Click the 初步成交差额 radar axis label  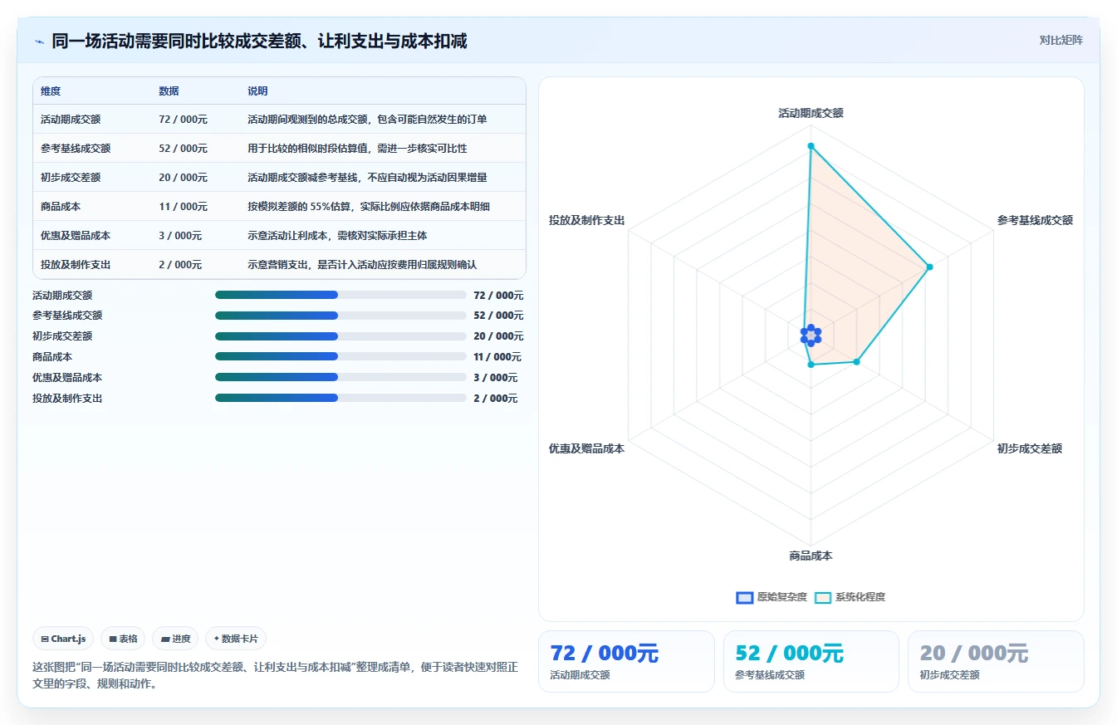(1030, 448)
